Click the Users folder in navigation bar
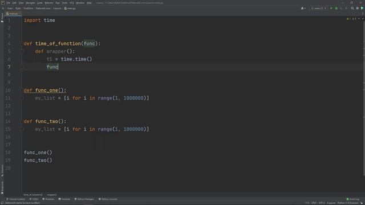This screenshot has height=205, width=365. click(x=10, y=8)
